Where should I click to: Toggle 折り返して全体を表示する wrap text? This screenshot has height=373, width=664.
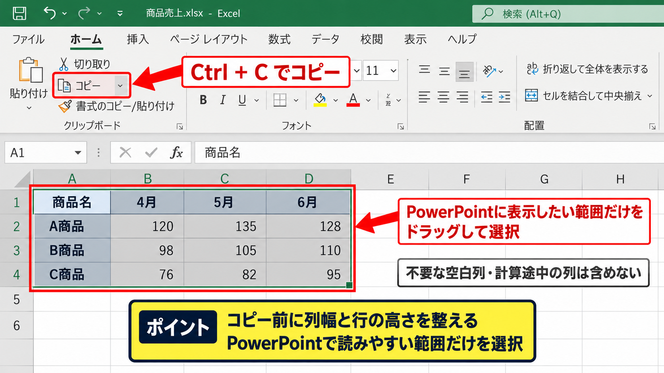click(x=587, y=69)
